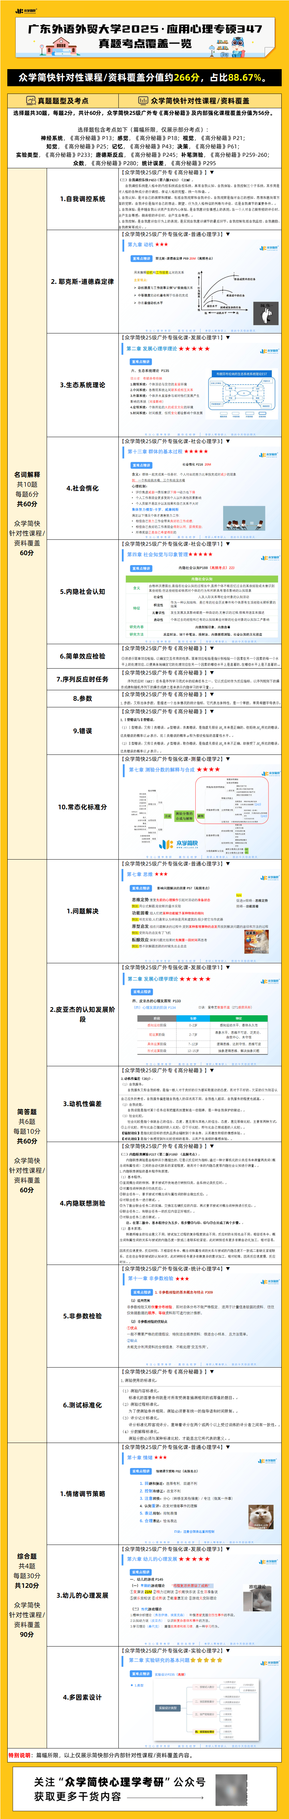Click the topic 3.生态系统理论
The height and width of the screenshot is (1819, 289).
pos(83,385)
